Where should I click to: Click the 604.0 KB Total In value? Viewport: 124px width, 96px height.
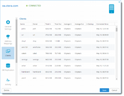[x=49, y=72]
